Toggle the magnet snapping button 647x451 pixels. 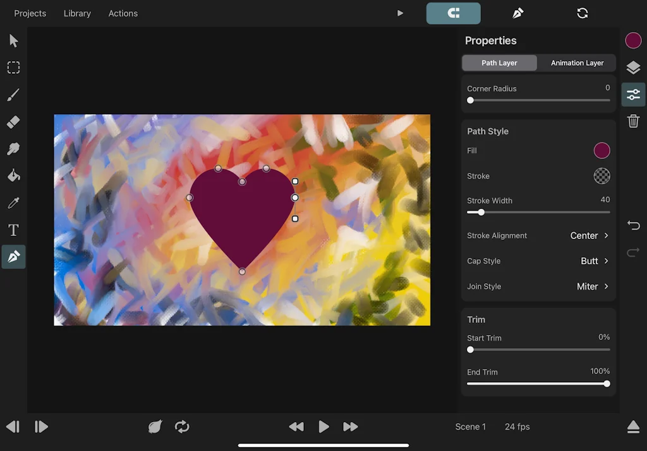[453, 13]
